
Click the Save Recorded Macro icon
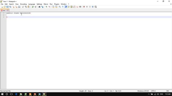[96, 7]
